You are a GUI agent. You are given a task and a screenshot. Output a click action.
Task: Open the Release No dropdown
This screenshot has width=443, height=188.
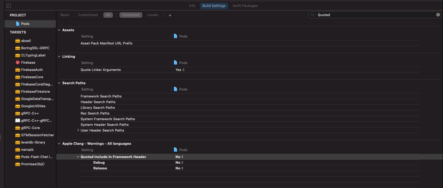click(x=179, y=168)
